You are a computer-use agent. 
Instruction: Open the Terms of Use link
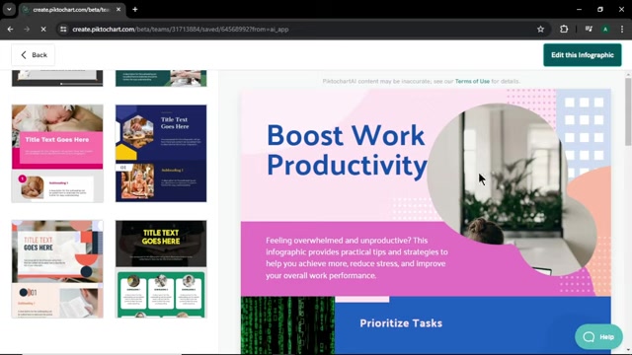coord(472,81)
